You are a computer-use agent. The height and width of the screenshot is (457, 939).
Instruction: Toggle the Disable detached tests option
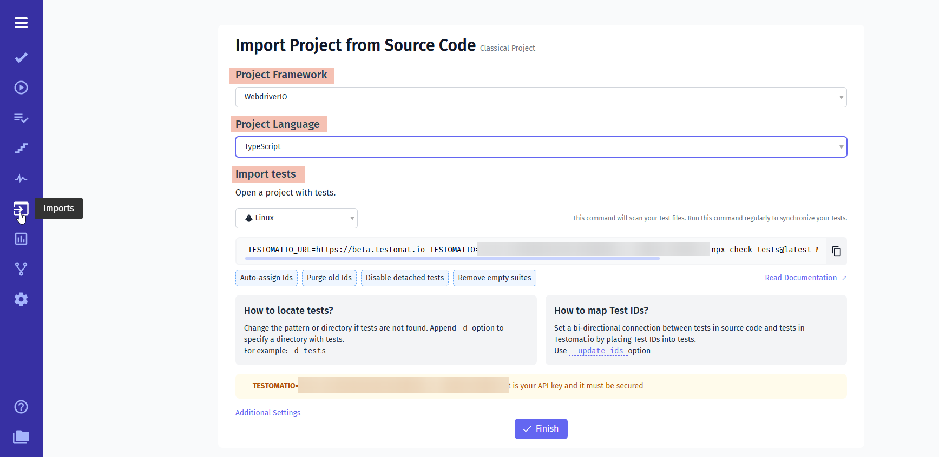point(404,278)
